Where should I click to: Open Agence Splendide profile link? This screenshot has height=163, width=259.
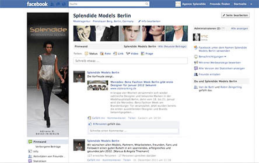coord(194,4)
